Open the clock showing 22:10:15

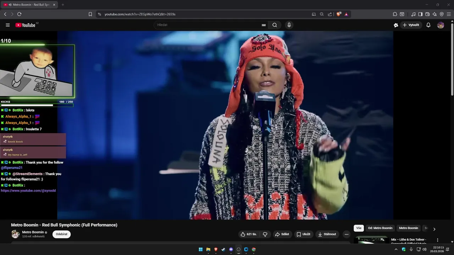[437, 249]
